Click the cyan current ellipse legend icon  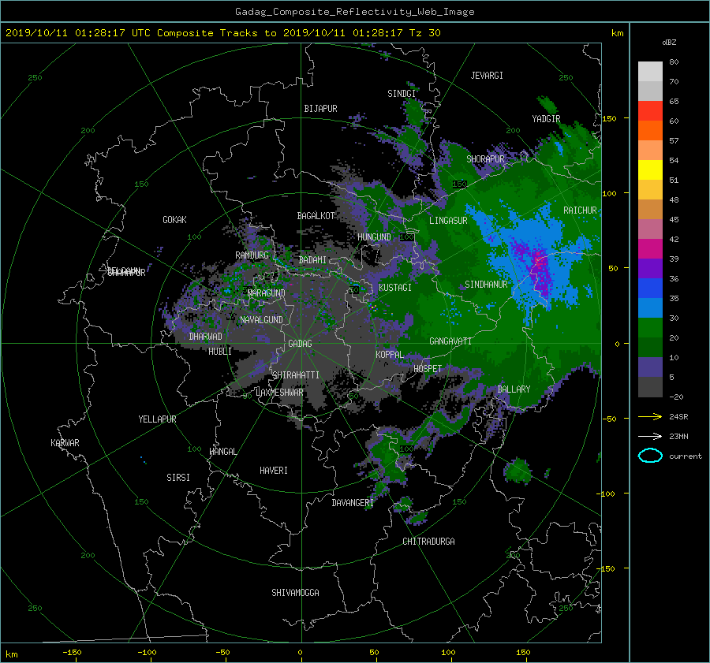click(x=650, y=456)
